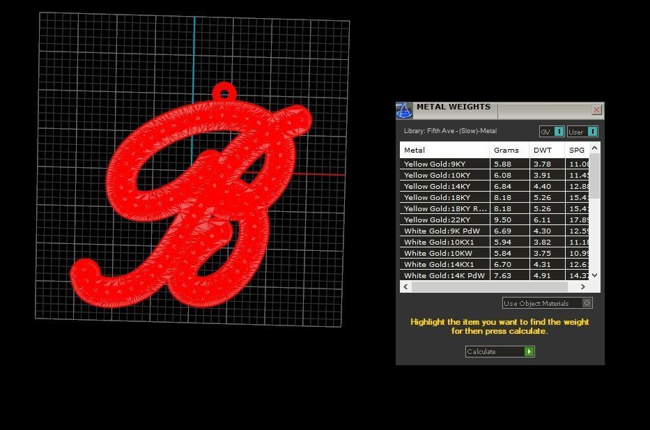
Task: Click the 6.11 DWT value
Action: coord(542,220)
